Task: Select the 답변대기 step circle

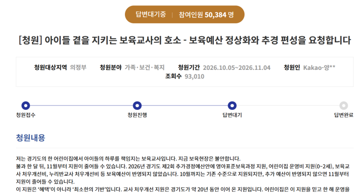Action: (x=232, y=105)
